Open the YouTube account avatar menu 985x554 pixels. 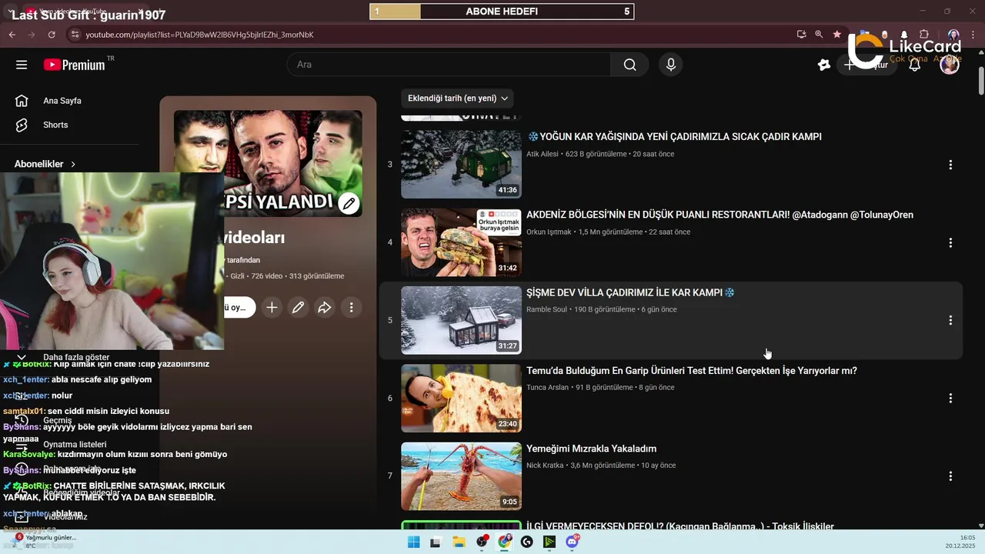pyautogui.click(x=950, y=65)
